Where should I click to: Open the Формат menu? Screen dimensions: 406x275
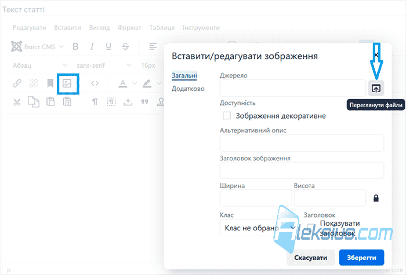[x=129, y=28]
